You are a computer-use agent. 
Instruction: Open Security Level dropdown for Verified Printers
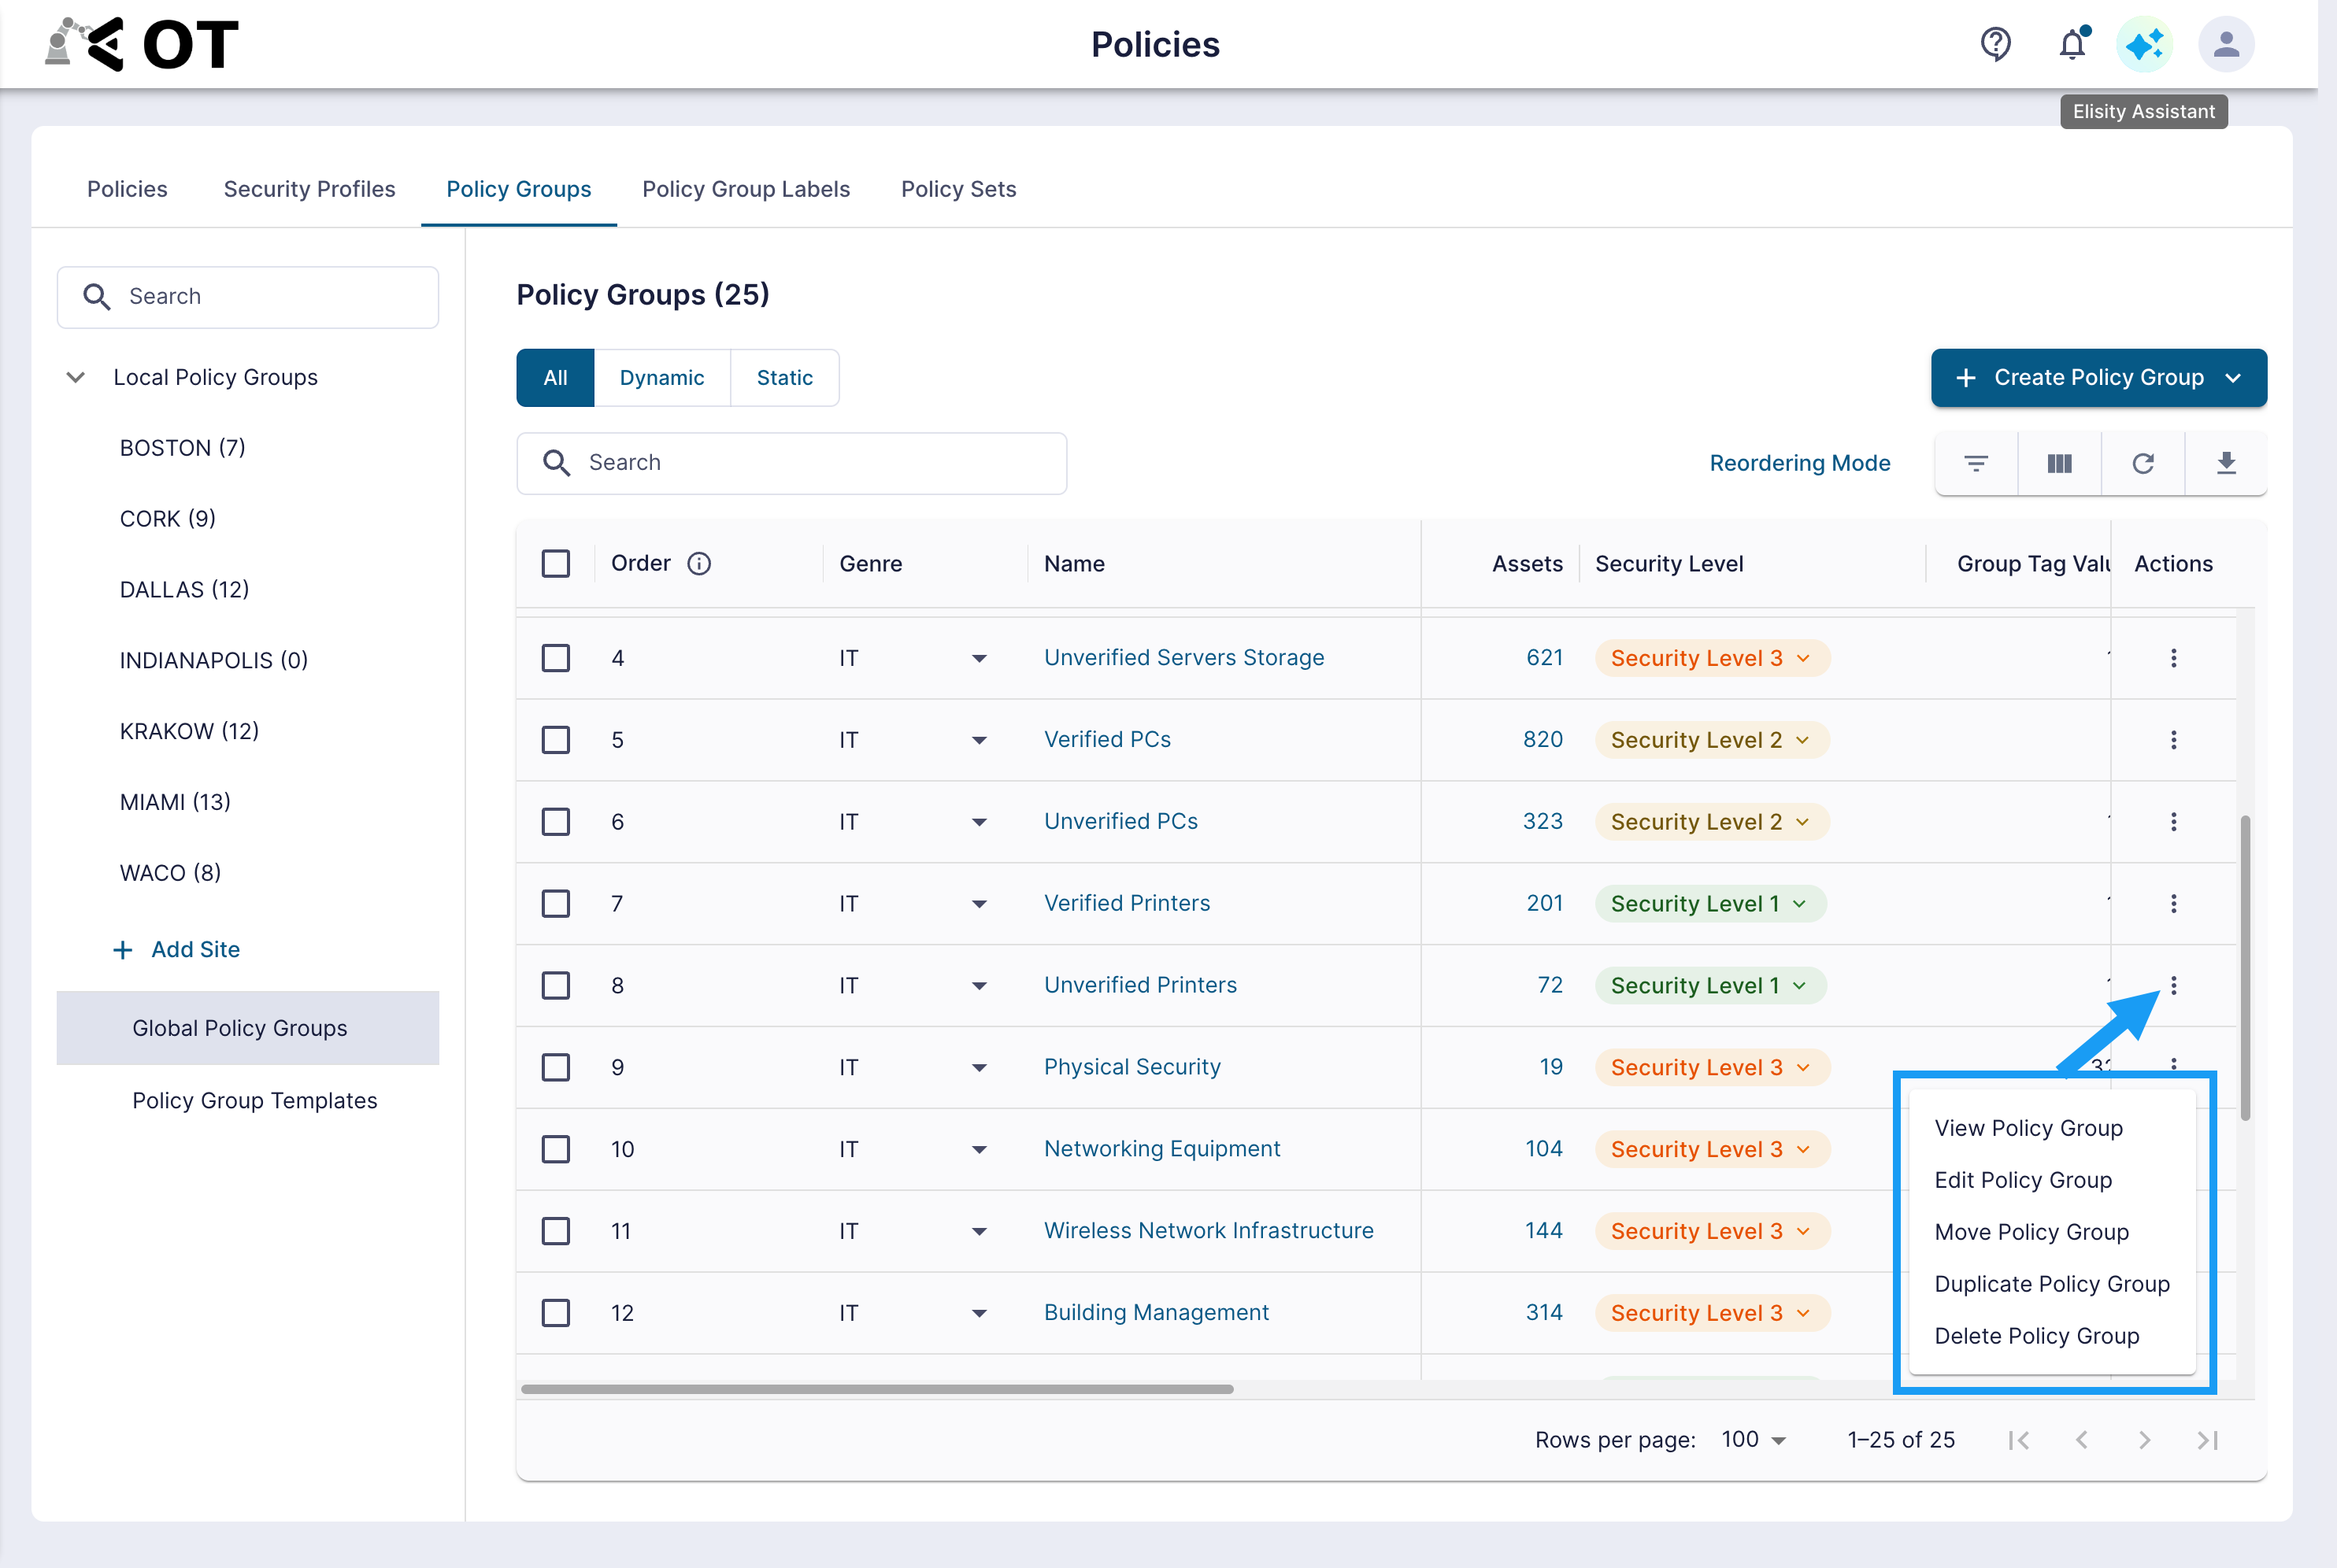coord(1710,904)
